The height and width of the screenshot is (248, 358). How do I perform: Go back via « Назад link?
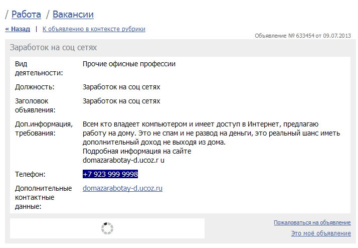pyautogui.click(x=18, y=29)
